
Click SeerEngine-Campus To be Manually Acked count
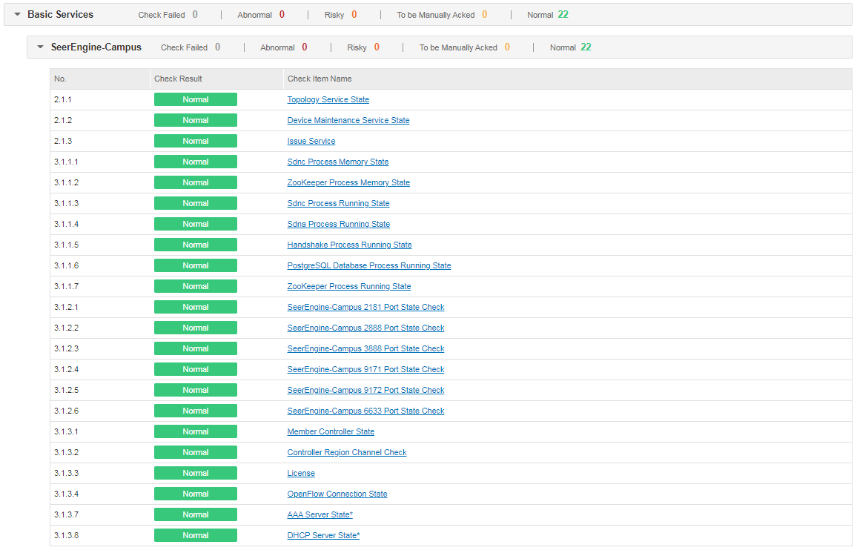pyautogui.click(x=507, y=47)
